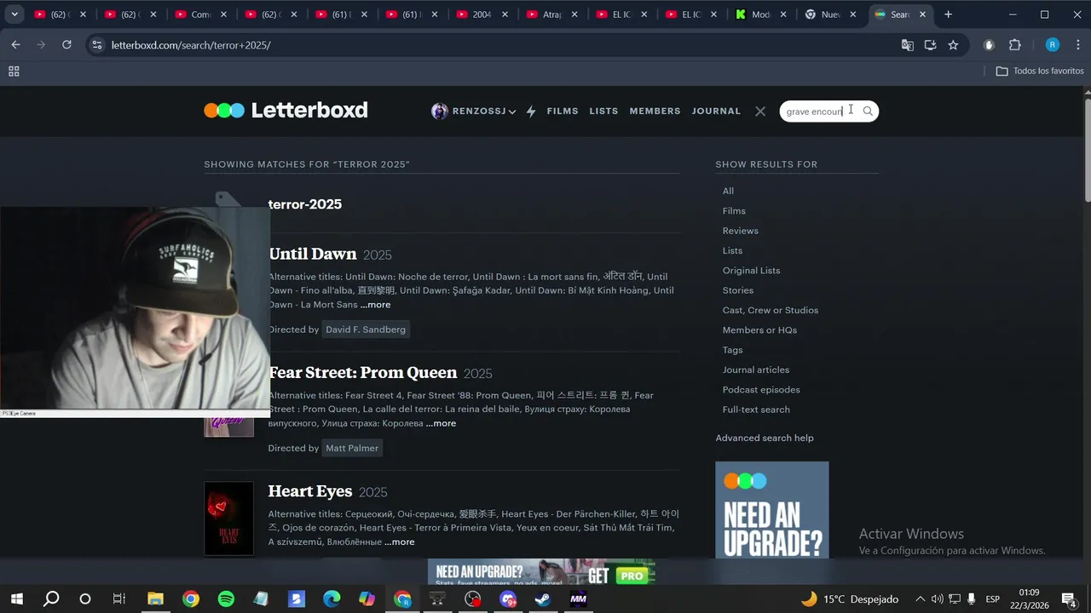The image size is (1091, 613).
Task: Show hidden system tray icons chevron
Action: click(x=920, y=599)
